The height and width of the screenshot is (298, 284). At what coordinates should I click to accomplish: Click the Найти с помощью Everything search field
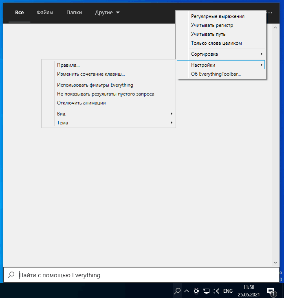[x=141, y=275]
